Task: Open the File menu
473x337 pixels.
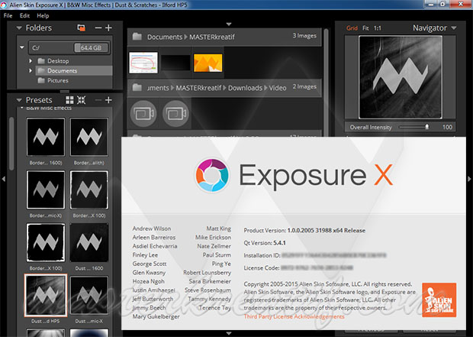Action: (x=8, y=16)
